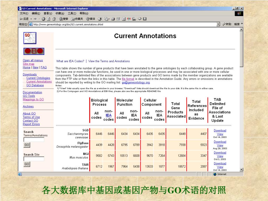Open the Current Ontologies link

[38, 78]
